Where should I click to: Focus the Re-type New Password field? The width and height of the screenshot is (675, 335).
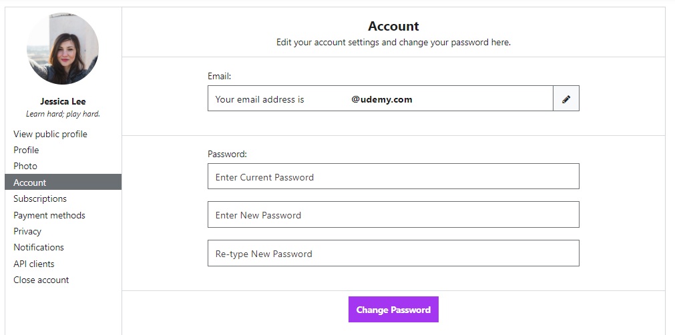pyautogui.click(x=393, y=254)
